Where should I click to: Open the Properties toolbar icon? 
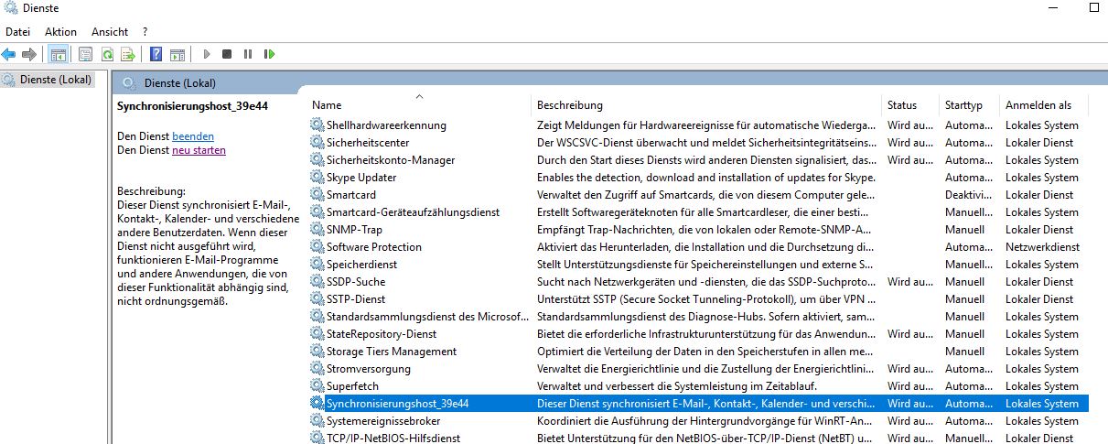(x=86, y=54)
